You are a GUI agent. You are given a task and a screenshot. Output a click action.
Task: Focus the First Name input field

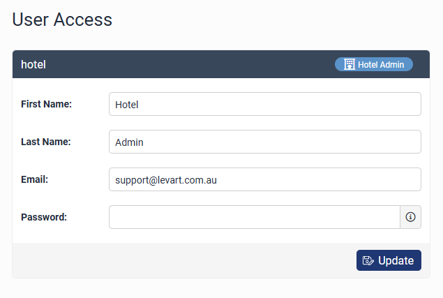point(265,104)
